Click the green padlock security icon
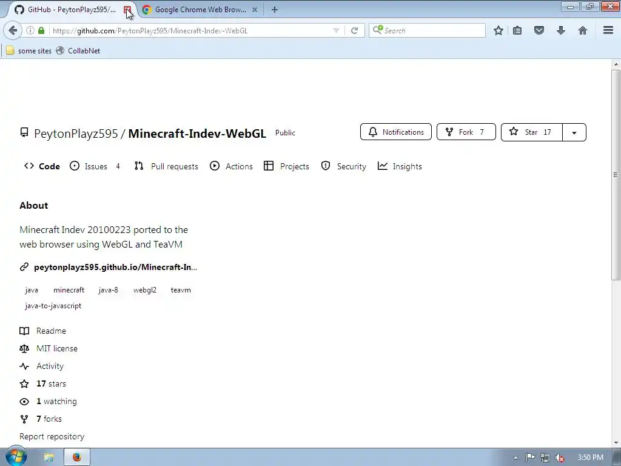Screen dimensions: 621x466 point(41,30)
